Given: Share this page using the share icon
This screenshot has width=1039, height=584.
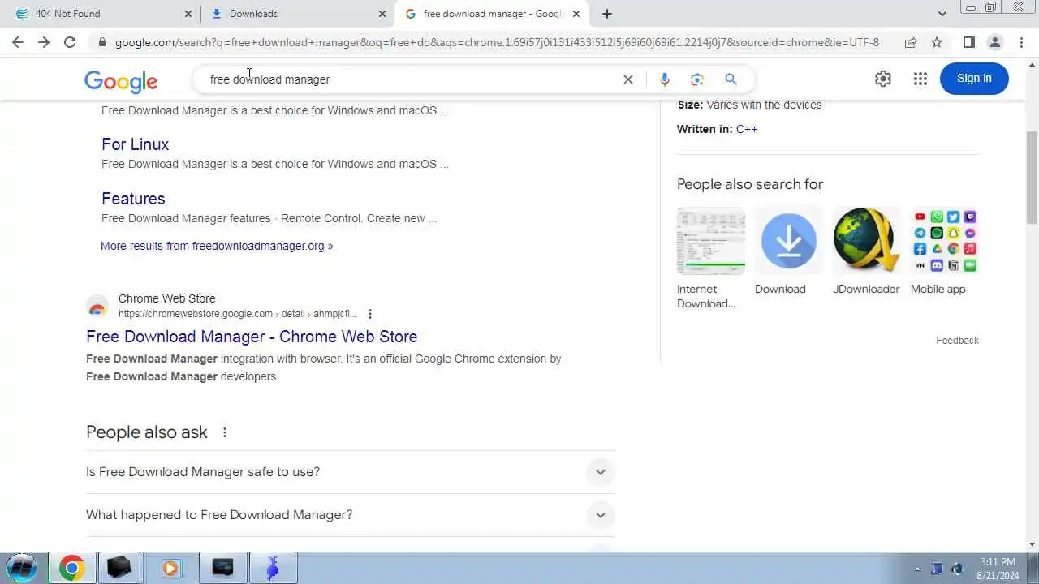Looking at the screenshot, I should 911,42.
